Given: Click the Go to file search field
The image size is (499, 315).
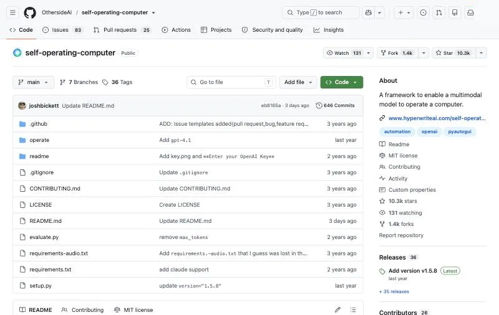Looking at the screenshot, I should 231,82.
